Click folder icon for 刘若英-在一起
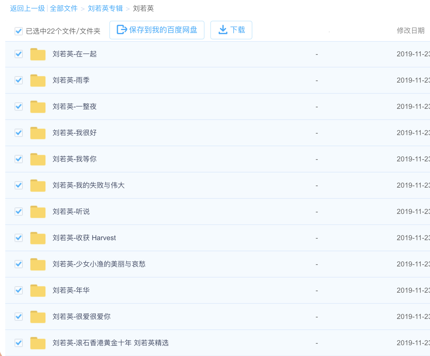Image resolution: width=430 pixels, height=356 pixels. tap(38, 54)
